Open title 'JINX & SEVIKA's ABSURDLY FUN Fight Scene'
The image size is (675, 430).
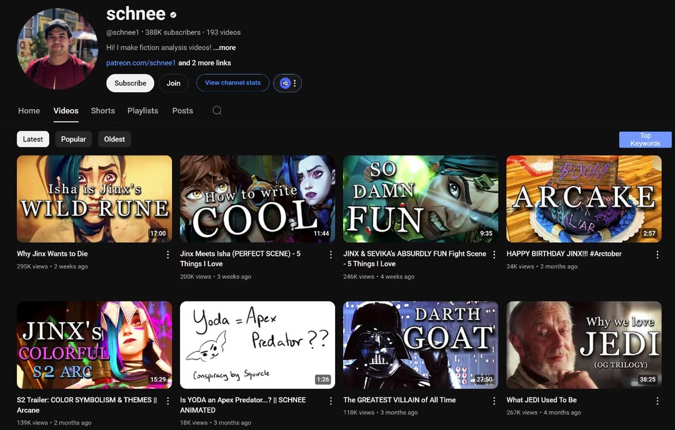[x=414, y=258]
